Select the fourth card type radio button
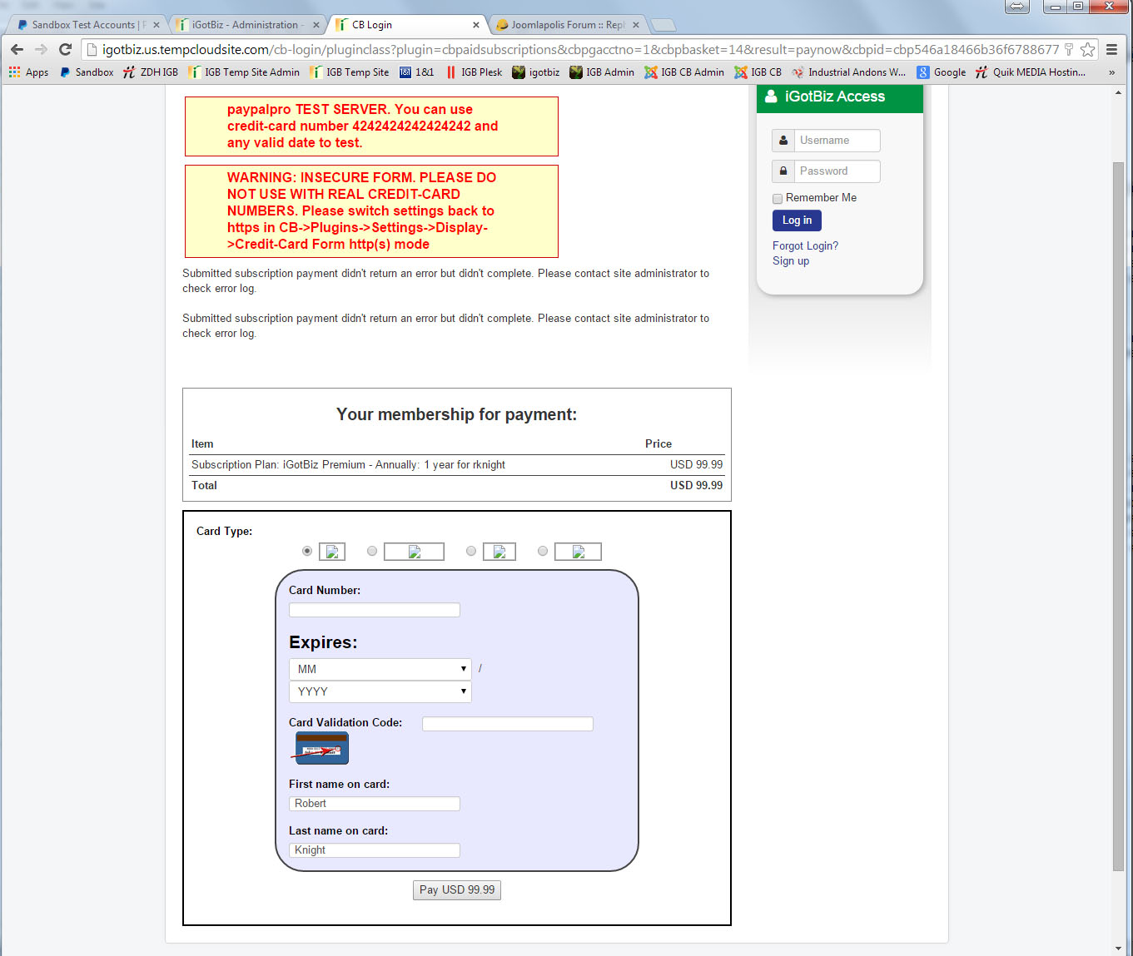Image resolution: width=1133 pixels, height=956 pixels. [x=543, y=551]
